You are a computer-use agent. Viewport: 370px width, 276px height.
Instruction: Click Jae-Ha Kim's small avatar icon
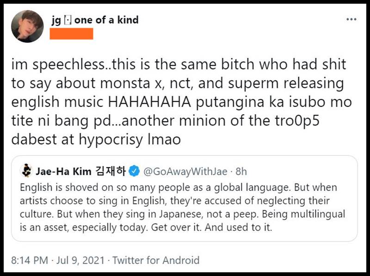point(26,172)
